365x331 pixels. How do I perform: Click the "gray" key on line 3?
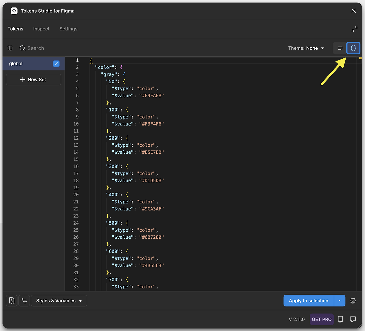109,74
